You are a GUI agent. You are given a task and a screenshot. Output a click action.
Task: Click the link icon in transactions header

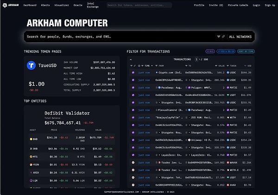pos(134,66)
